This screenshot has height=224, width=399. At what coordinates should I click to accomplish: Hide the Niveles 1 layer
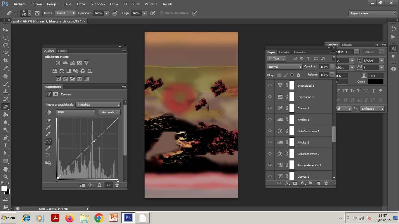click(270, 120)
